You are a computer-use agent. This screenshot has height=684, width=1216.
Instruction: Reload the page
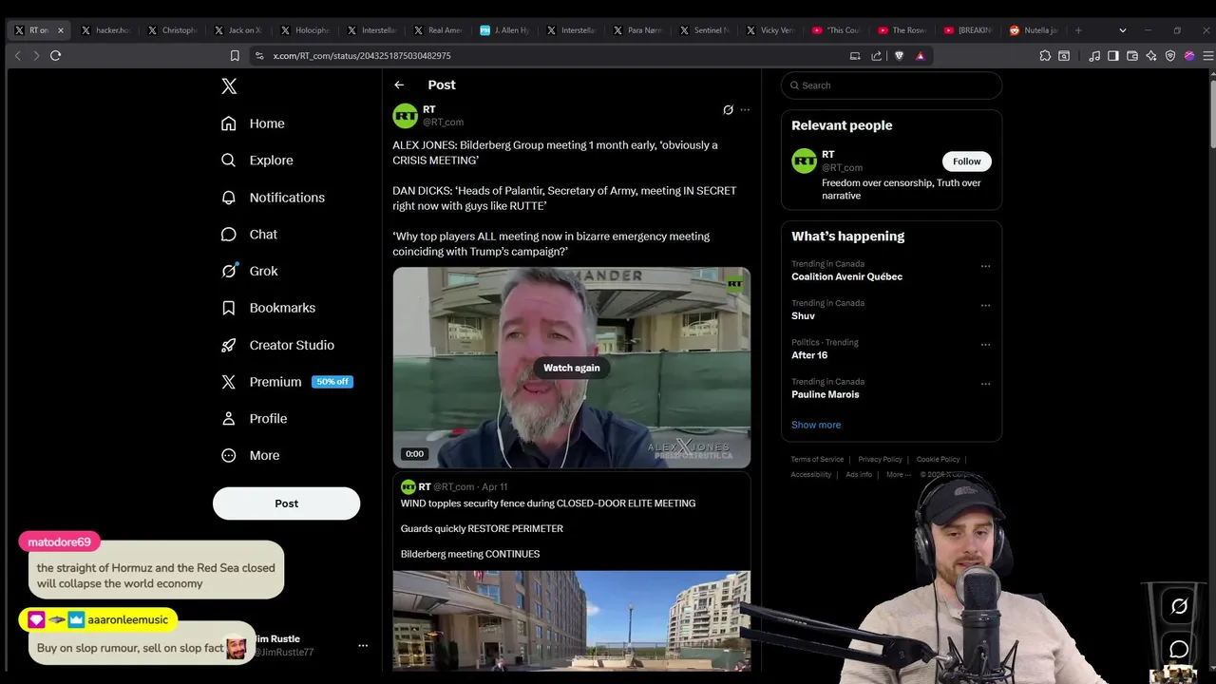click(55, 56)
